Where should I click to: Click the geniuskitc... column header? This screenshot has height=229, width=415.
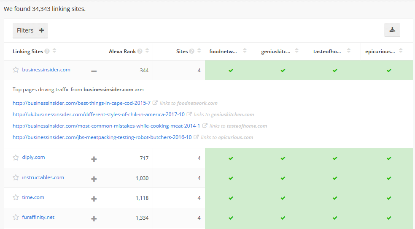coord(276,52)
